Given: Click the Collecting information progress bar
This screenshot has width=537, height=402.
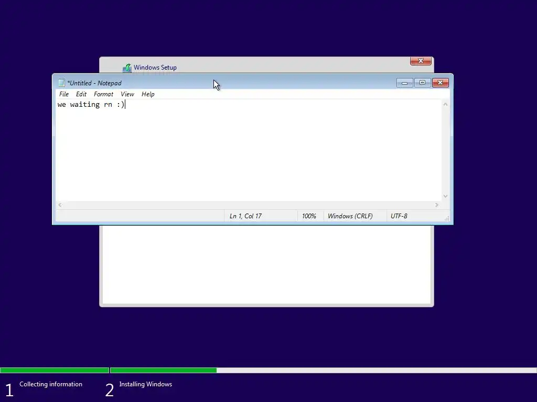Looking at the screenshot, I should click(55, 370).
